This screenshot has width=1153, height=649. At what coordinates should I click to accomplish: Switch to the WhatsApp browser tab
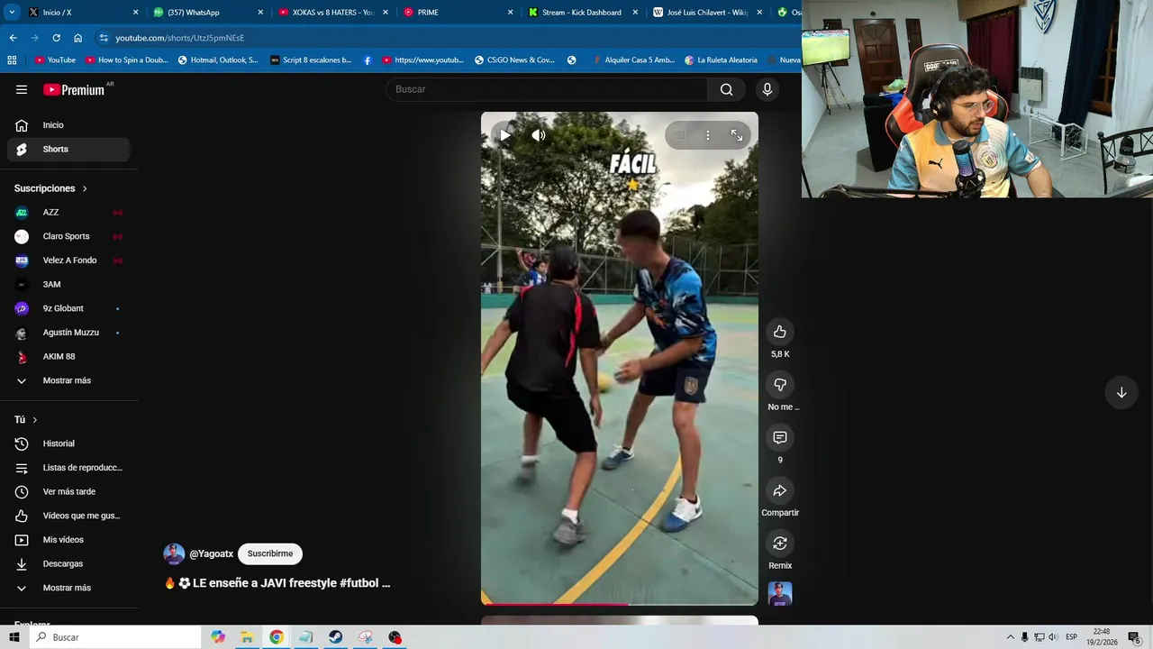point(207,13)
